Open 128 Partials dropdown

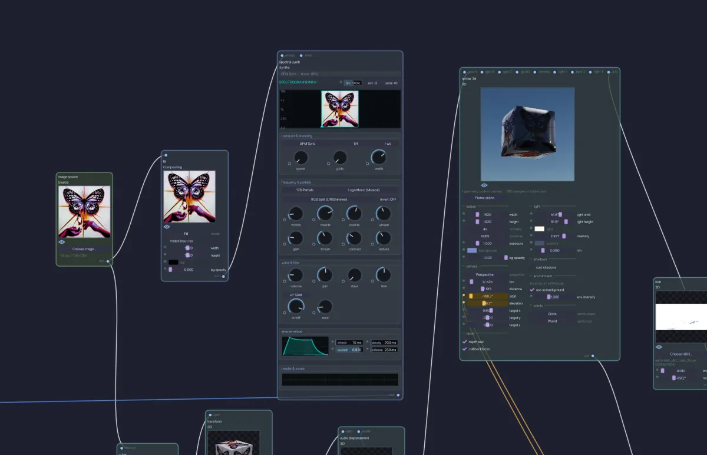(304, 190)
